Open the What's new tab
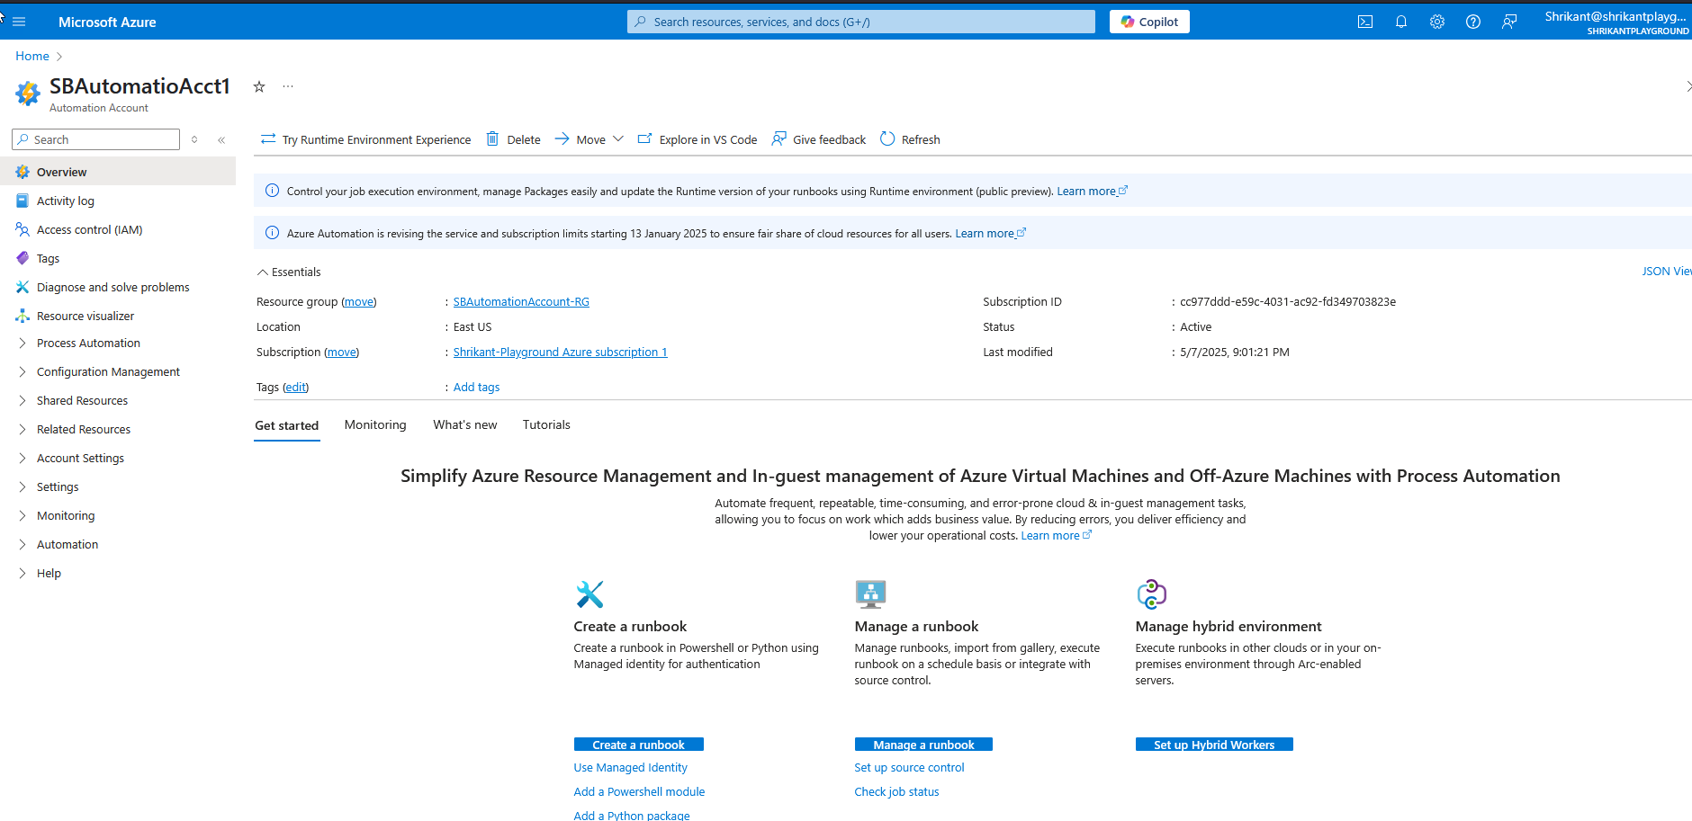Image resolution: width=1692 pixels, height=821 pixels. (465, 424)
